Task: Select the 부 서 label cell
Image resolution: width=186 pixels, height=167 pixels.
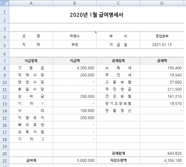Action: (118, 36)
